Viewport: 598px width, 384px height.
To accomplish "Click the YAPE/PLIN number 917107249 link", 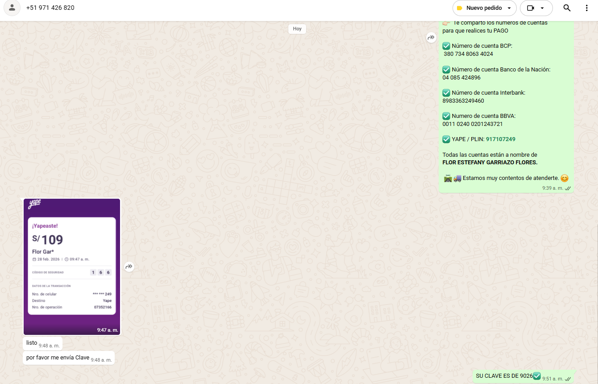I will 500,139.
